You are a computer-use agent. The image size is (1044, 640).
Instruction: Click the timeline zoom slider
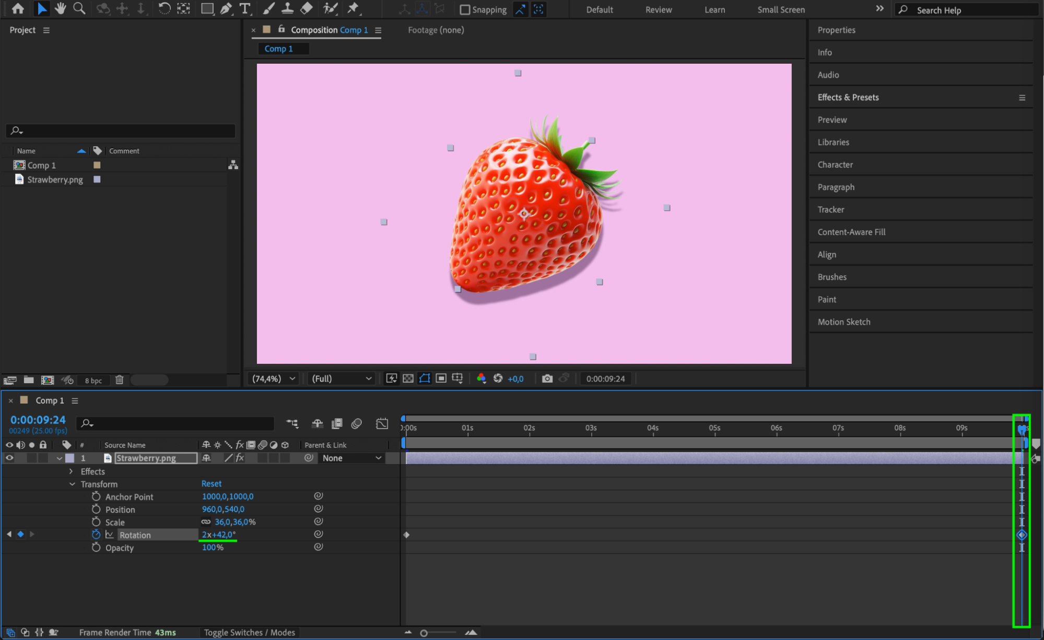pyautogui.click(x=424, y=633)
